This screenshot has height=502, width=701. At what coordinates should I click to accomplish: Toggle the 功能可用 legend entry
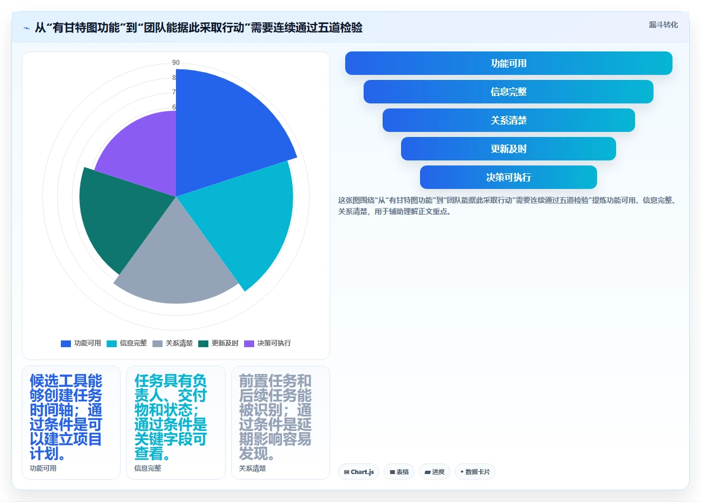(x=81, y=343)
